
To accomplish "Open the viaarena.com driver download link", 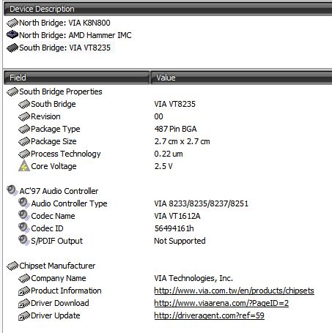I will click(x=221, y=303).
